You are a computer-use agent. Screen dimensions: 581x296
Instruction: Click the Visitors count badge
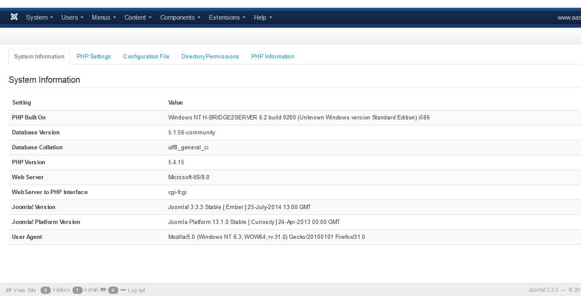(46, 290)
